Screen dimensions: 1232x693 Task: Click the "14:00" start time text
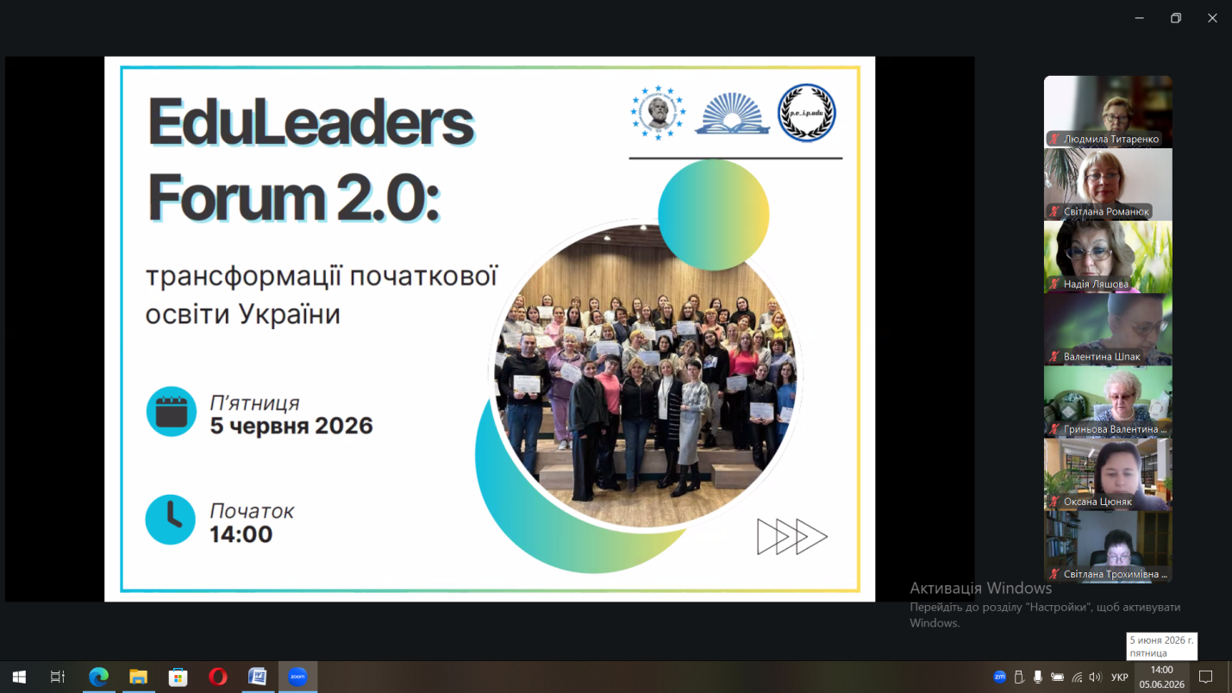241,534
